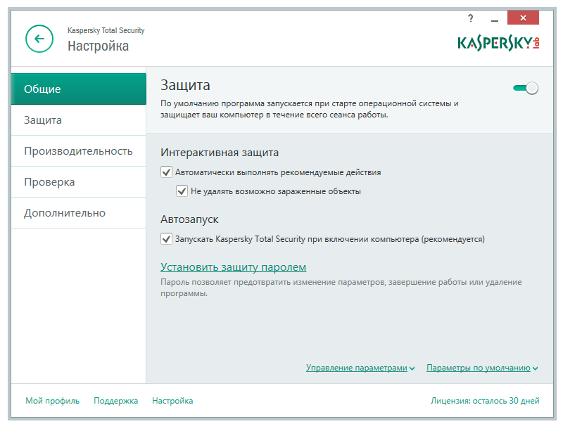Open the Защита sidebar section
Viewport: 563px width, 424px height.
click(x=79, y=120)
